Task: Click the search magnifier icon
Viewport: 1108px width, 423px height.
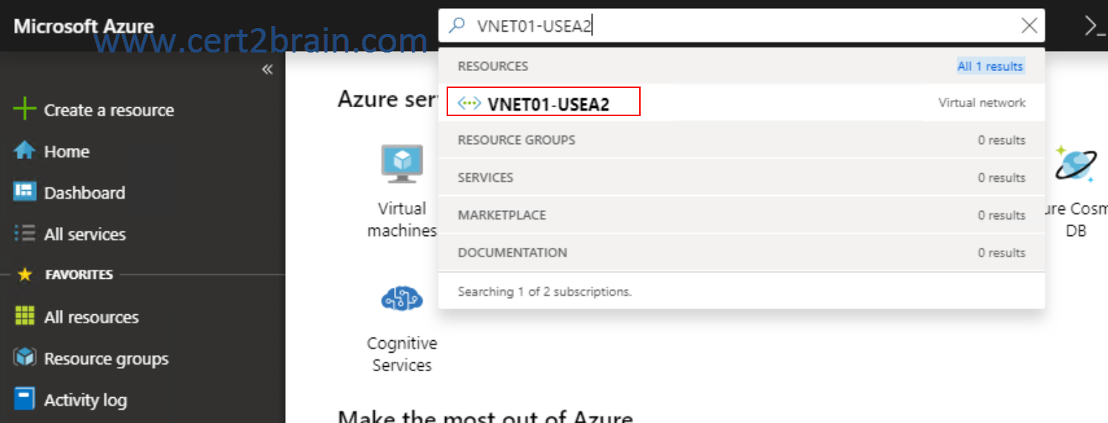Action: tap(458, 26)
